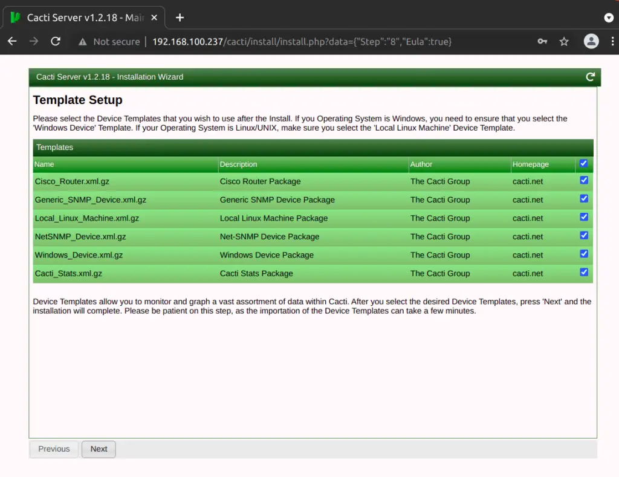Refresh the wizard using the green bar icon
Viewport: 619px width, 477px height.
pyautogui.click(x=591, y=77)
